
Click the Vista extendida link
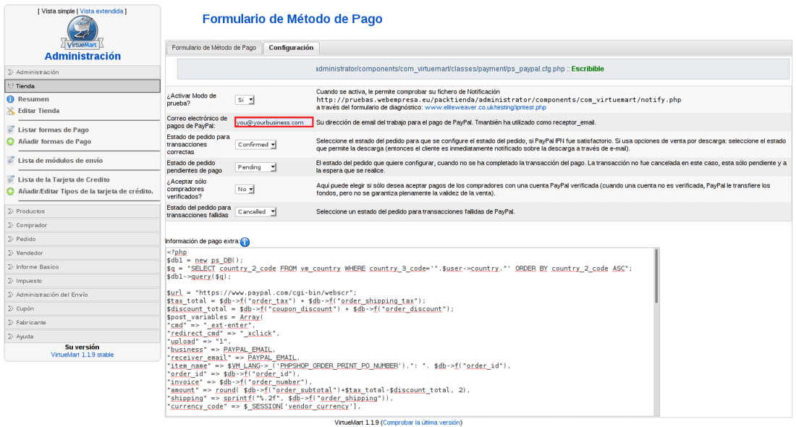[101, 11]
